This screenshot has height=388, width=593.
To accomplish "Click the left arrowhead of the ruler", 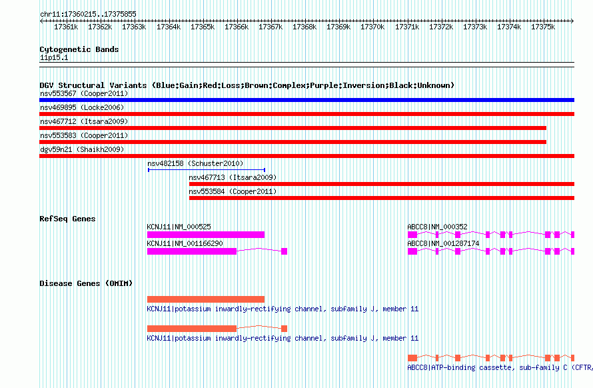I will [x=41, y=21].
